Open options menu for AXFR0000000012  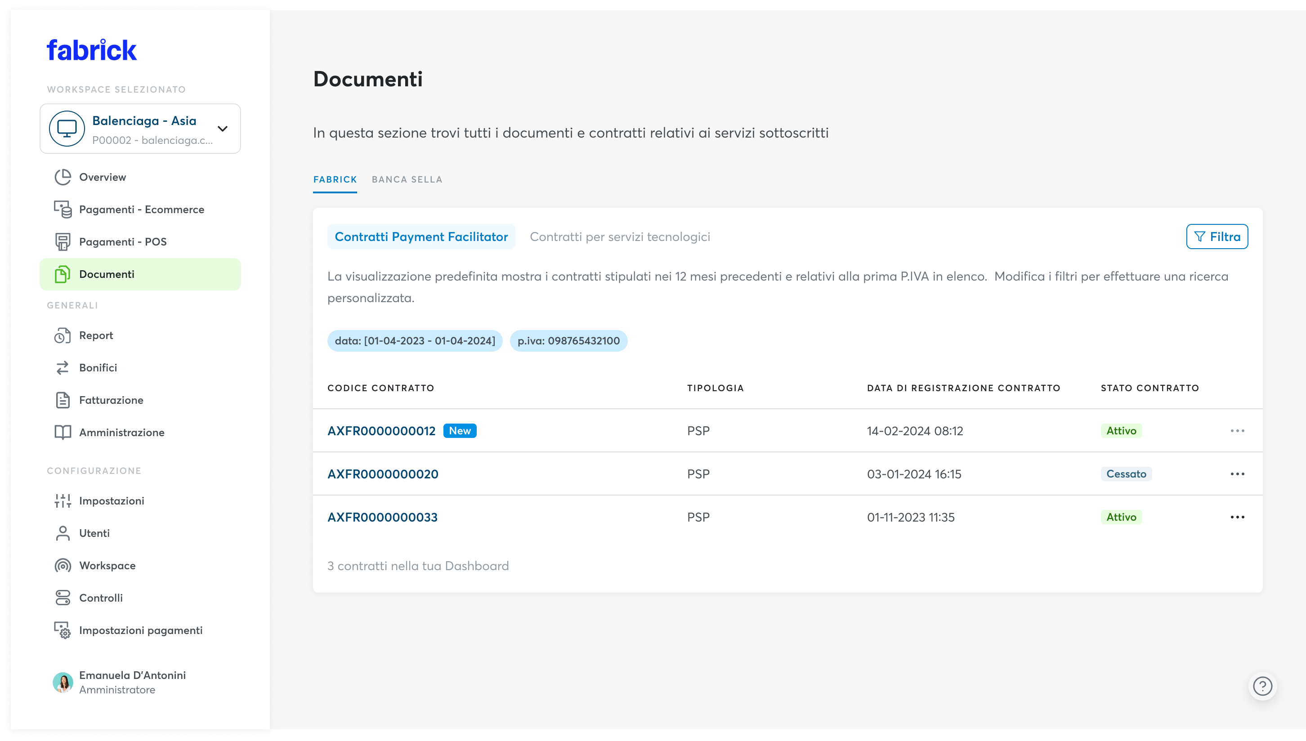click(1238, 431)
